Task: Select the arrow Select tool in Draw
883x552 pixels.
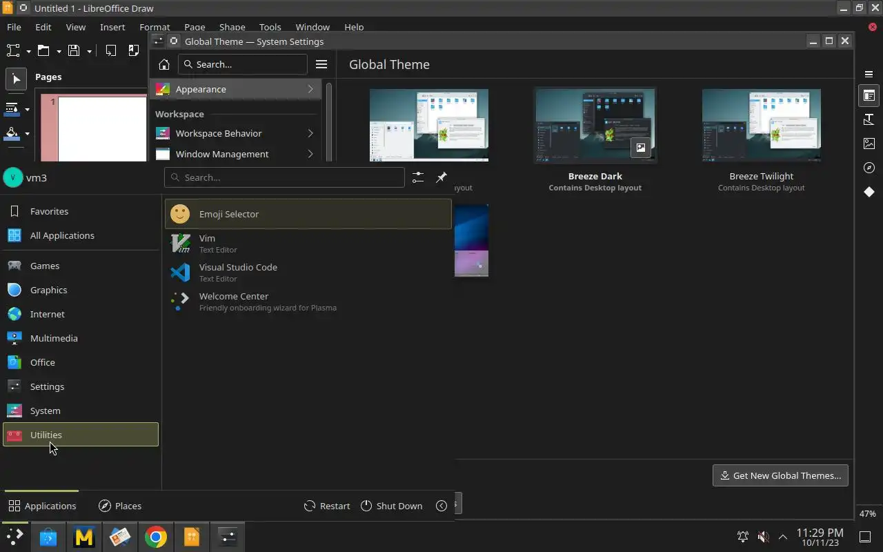Action: [16, 79]
